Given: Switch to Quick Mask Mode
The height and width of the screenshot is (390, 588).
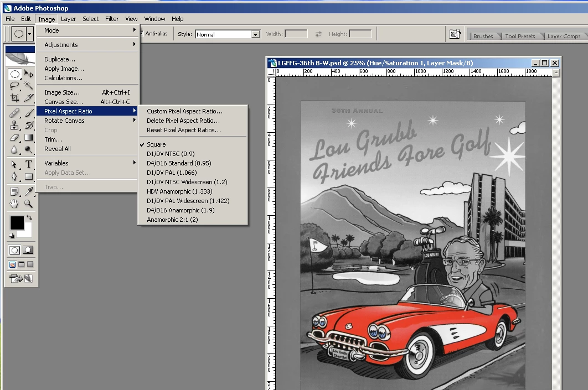Looking at the screenshot, I should click(28, 250).
